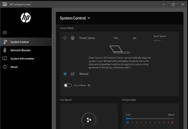This screenshot has width=188, height=129.
Task: Click the Focus Mode info icon
Action: pos(89,85)
